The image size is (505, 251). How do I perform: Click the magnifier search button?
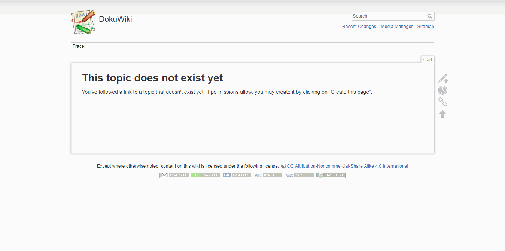click(430, 16)
